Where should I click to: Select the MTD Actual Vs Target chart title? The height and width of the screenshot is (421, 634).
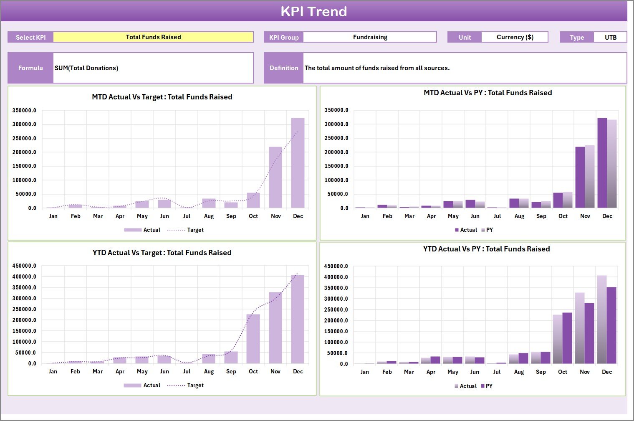pyautogui.click(x=162, y=97)
